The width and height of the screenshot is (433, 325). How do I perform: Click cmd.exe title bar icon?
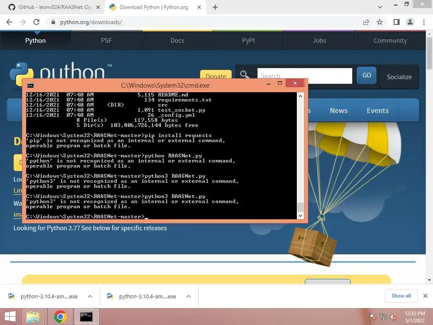30,85
